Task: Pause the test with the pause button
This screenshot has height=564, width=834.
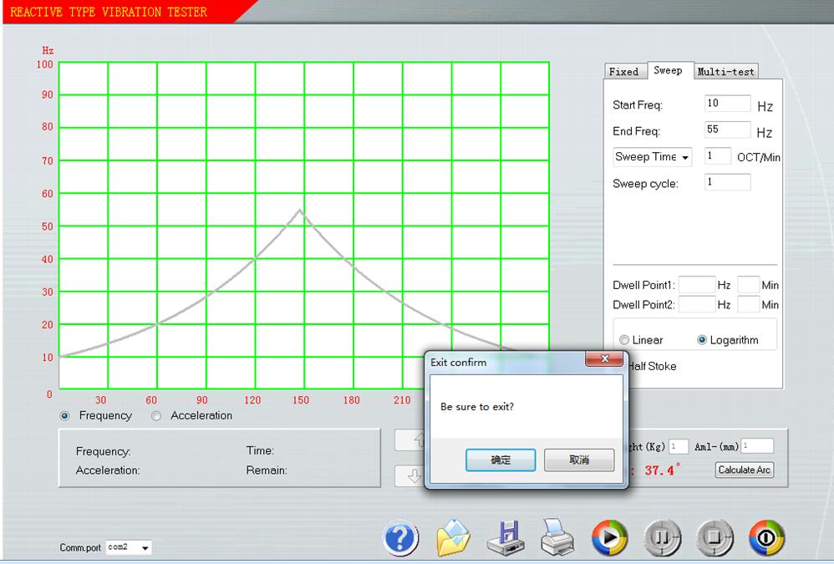Action: tap(662, 538)
